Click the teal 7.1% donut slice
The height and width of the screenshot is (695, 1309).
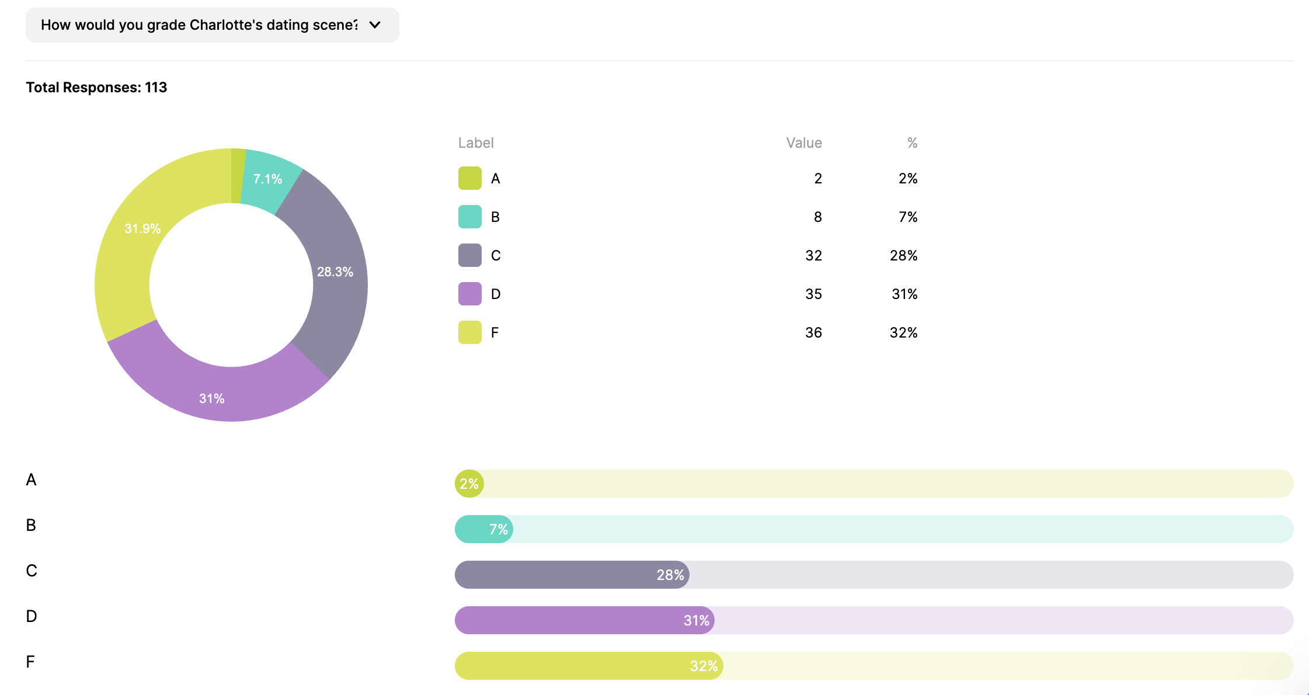[x=267, y=179]
